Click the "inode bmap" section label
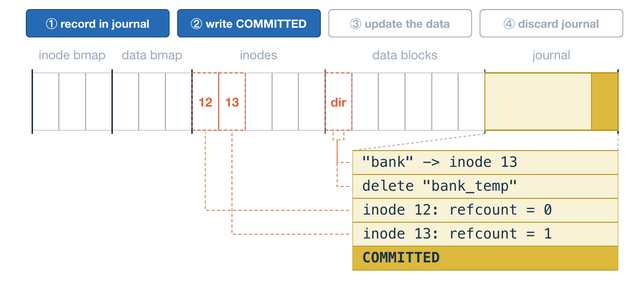636x282 pixels. (x=72, y=55)
